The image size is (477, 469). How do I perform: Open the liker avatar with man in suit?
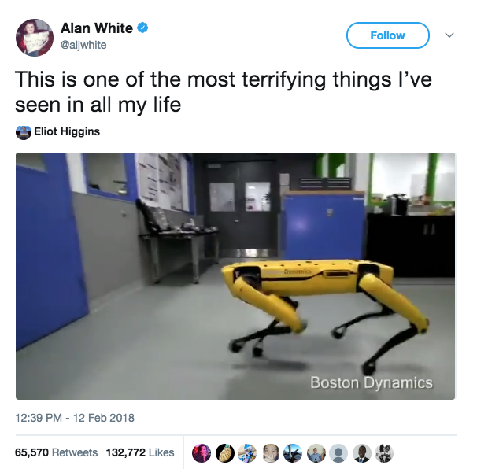point(361,453)
